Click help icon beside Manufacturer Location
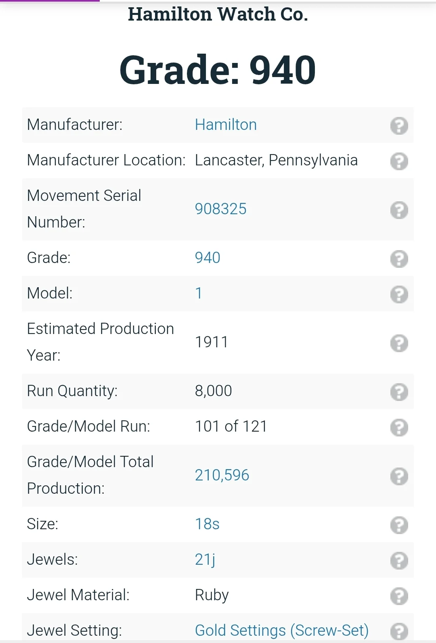436x643 pixels. [399, 161]
